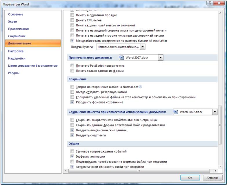Select the Дополнительно category
The height and width of the screenshot is (185, 227).
click(33, 43)
